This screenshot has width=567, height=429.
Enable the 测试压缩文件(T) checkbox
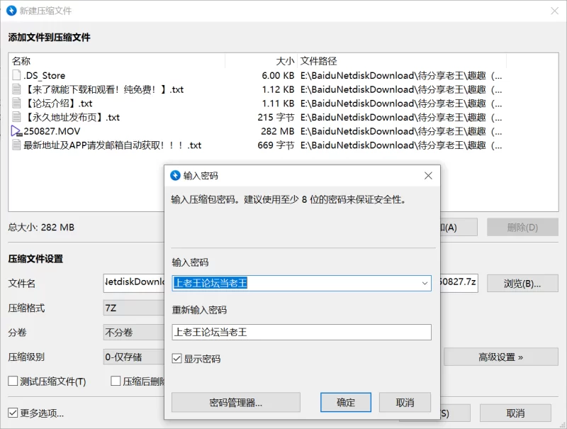point(13,381)
